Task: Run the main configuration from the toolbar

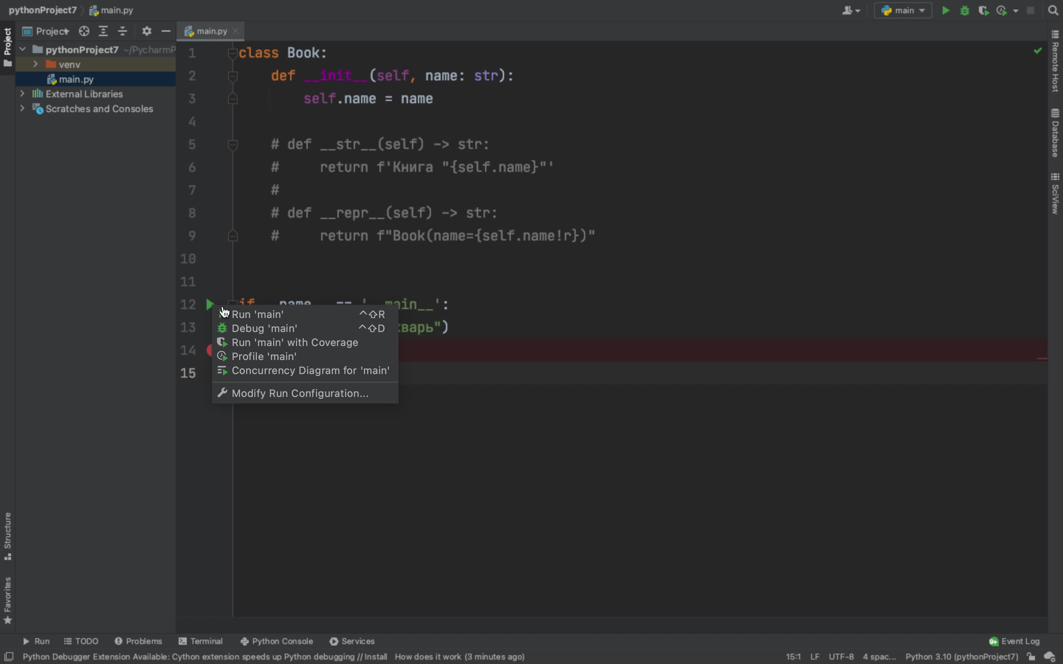Action: pos(946,11)
